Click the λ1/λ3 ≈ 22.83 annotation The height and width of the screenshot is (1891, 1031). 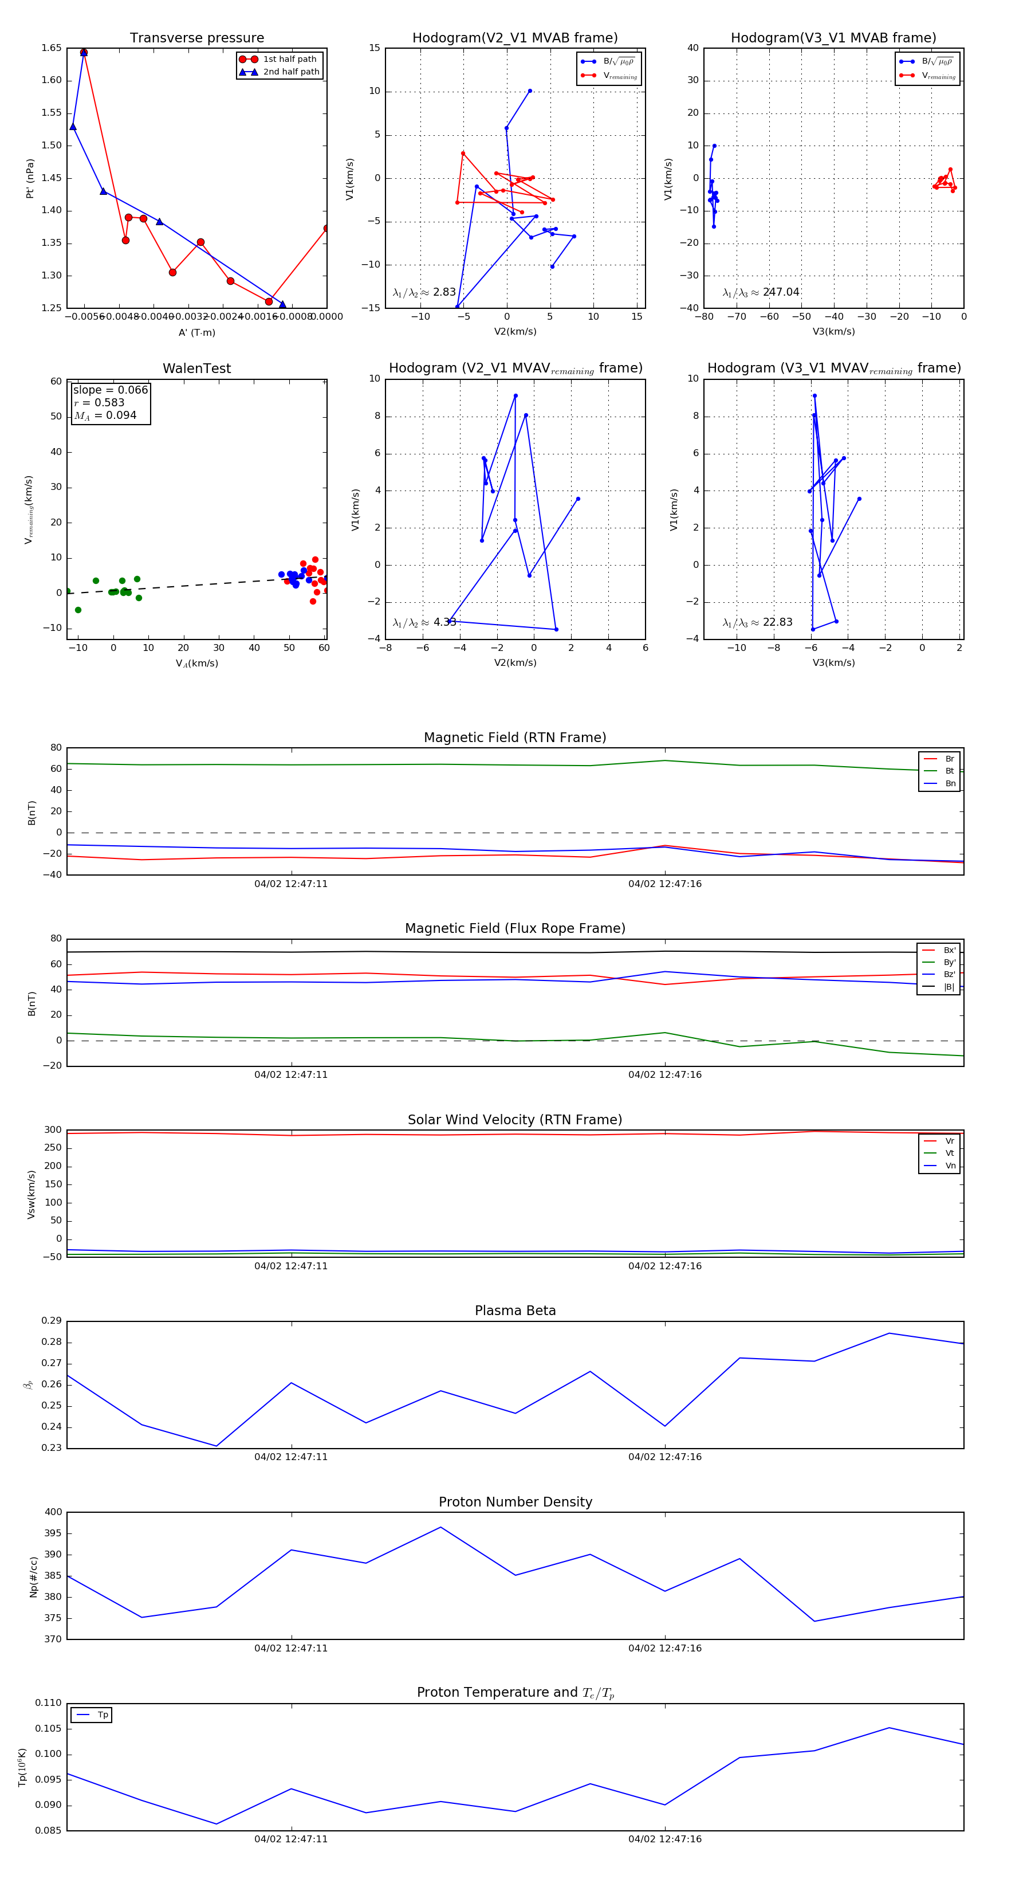tap(757, 622)
